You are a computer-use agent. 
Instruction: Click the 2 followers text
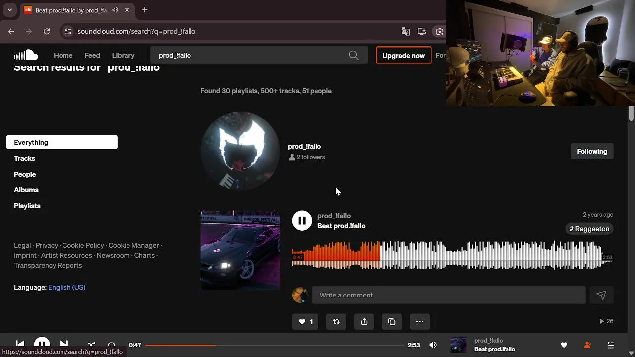click(x=311, y=157)
